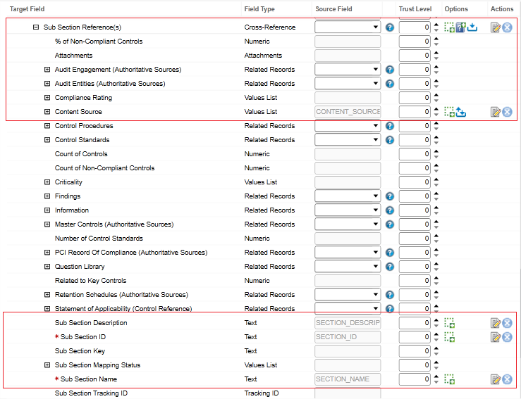Screen dimensions: 521x399
Task: Select the Number of Control Standards row label
Action: click(99, 239)
